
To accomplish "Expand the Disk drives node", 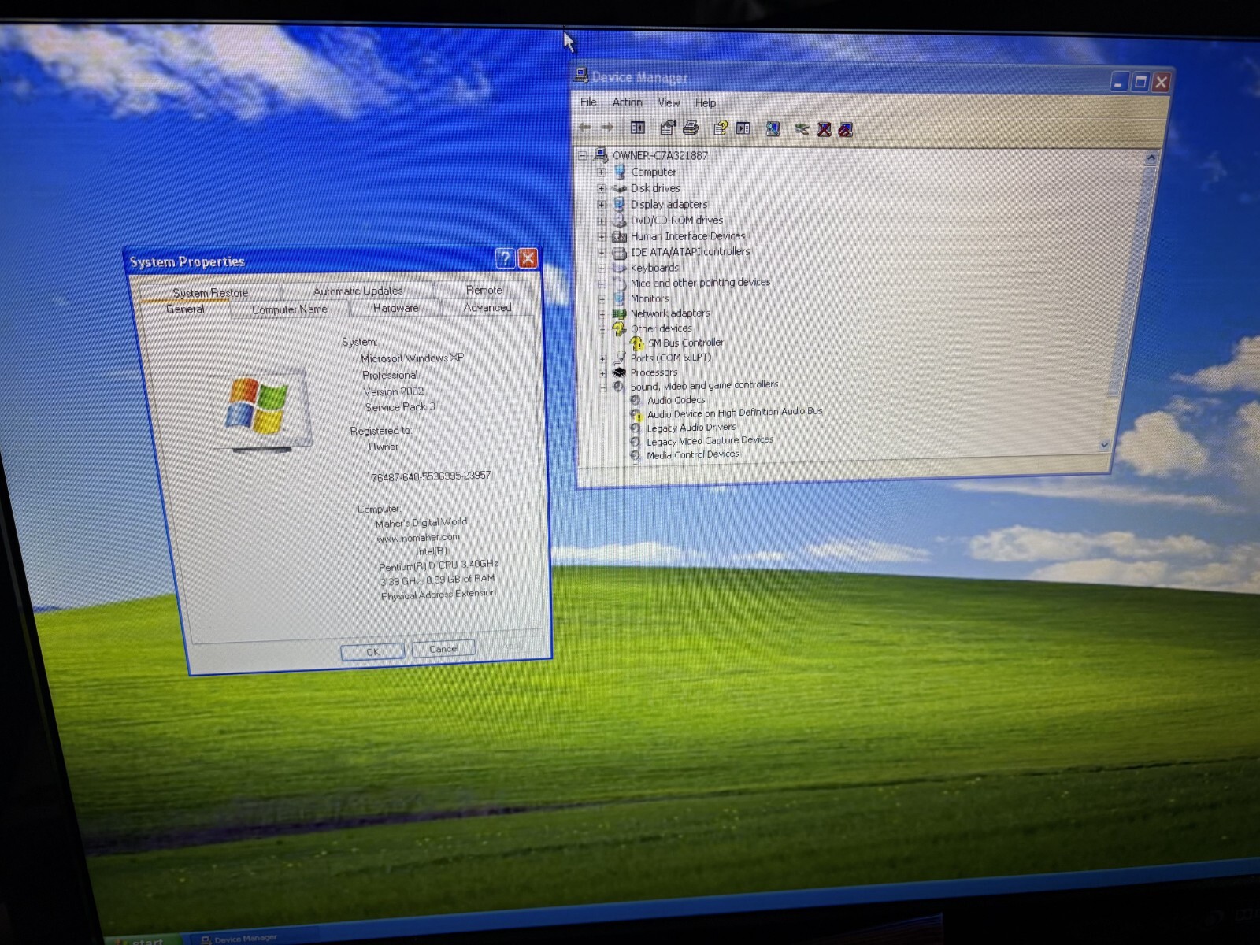I will point(601,188).
